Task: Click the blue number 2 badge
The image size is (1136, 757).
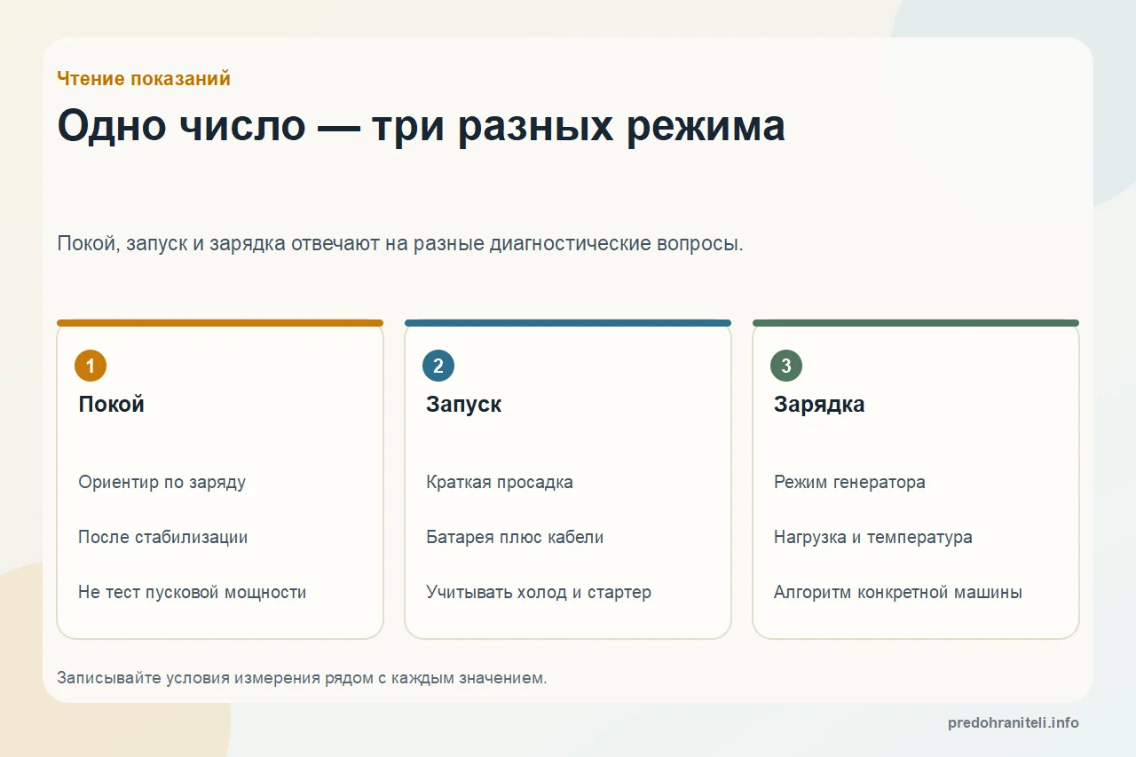Action: [438, 366]
